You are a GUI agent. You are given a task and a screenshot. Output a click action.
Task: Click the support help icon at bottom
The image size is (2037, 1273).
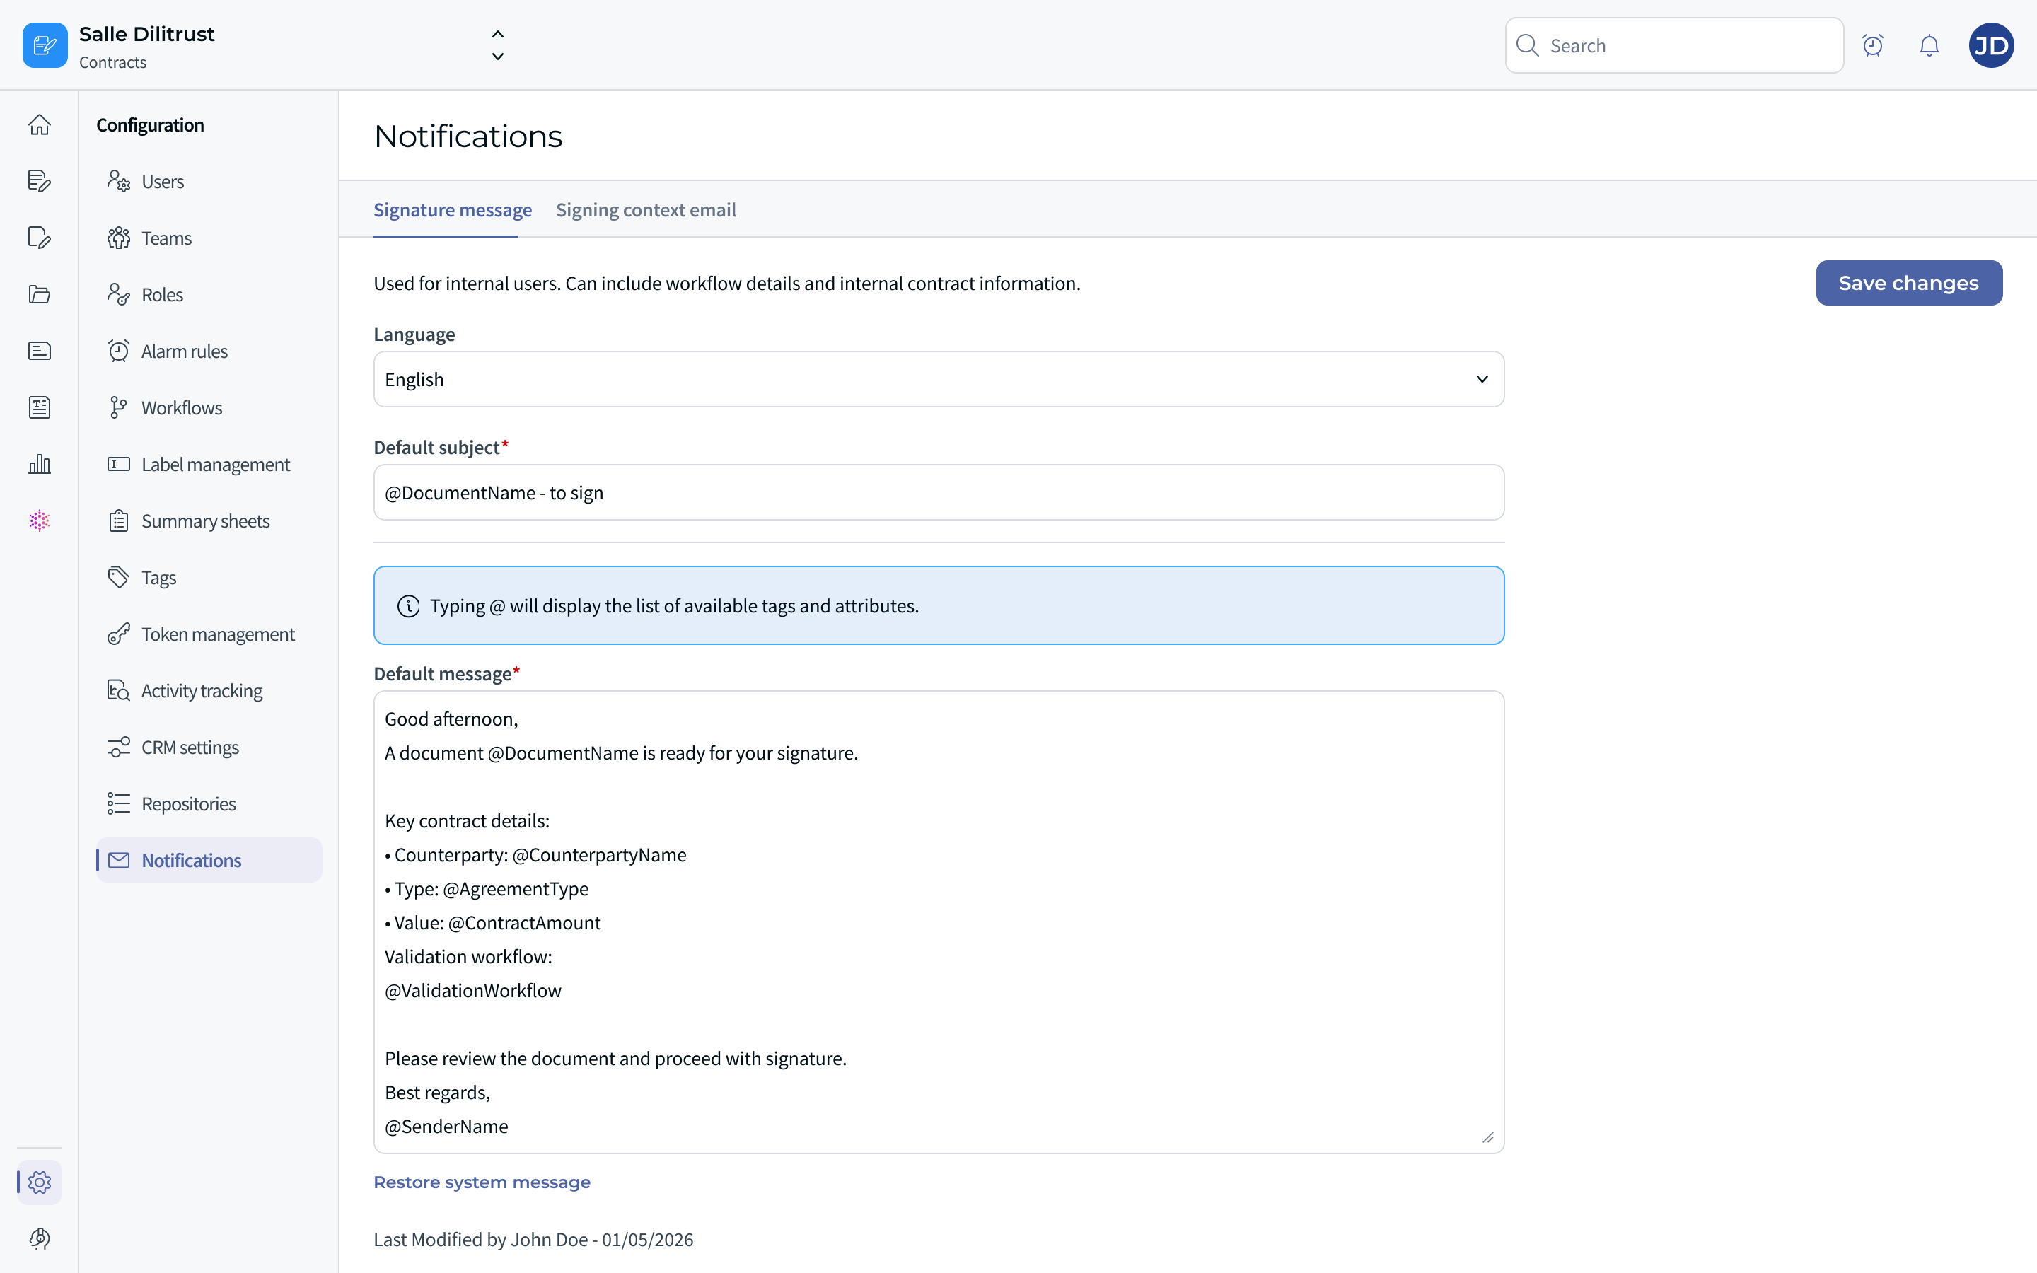40,1238
